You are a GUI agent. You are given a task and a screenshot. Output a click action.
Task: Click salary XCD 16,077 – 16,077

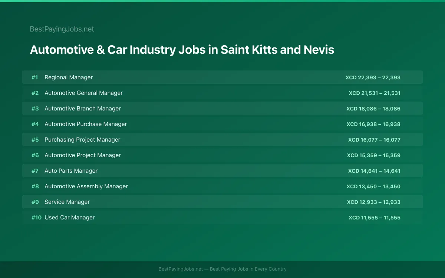(x=374, y=140)
